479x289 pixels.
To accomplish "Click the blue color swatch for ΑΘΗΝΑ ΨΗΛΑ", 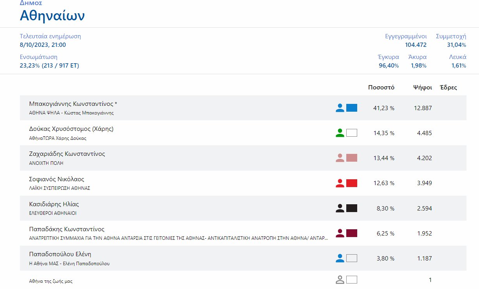I will [x=352, y=108].
